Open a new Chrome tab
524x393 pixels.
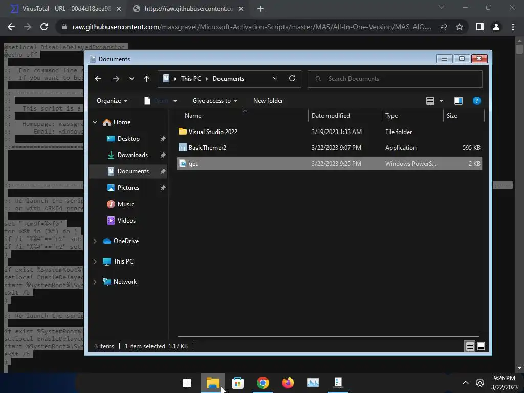(x=260, y=9)
